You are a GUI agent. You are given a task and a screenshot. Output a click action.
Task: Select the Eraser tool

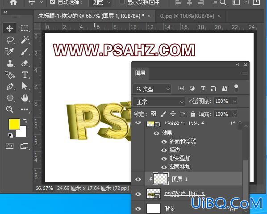[25, 63]
